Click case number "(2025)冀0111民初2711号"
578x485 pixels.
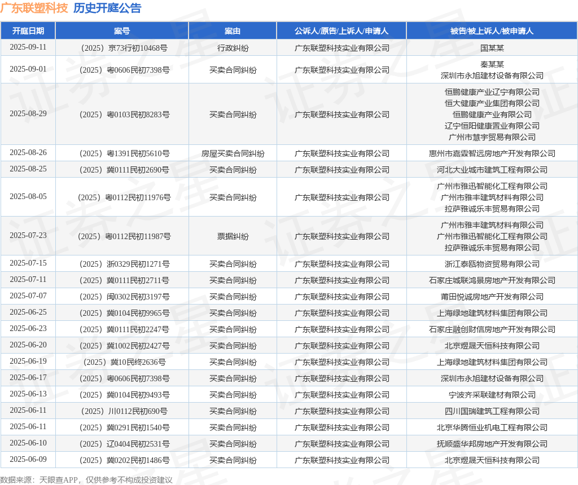click(x=124, y=280)
